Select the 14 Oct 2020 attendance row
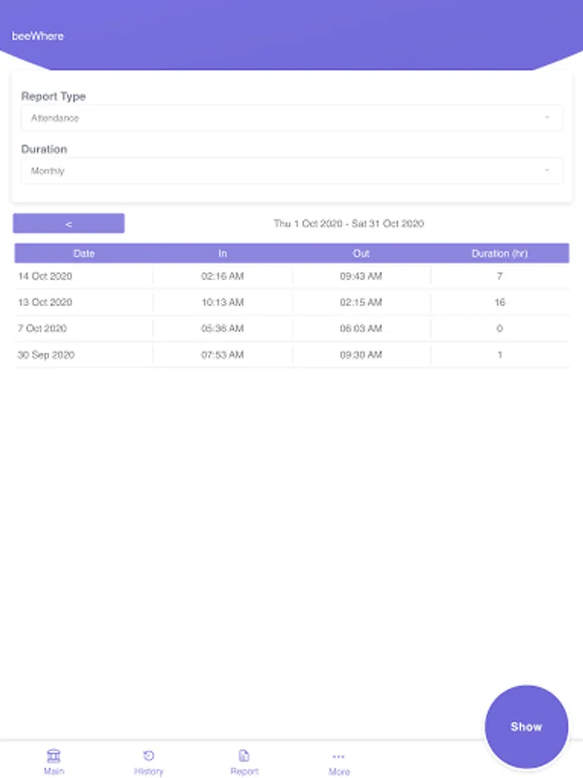The height and width of the screenshot is (778, 583). pos(291,277)
